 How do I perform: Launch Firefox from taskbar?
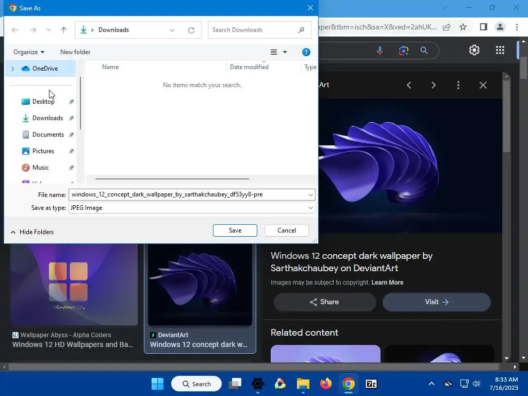326,384
